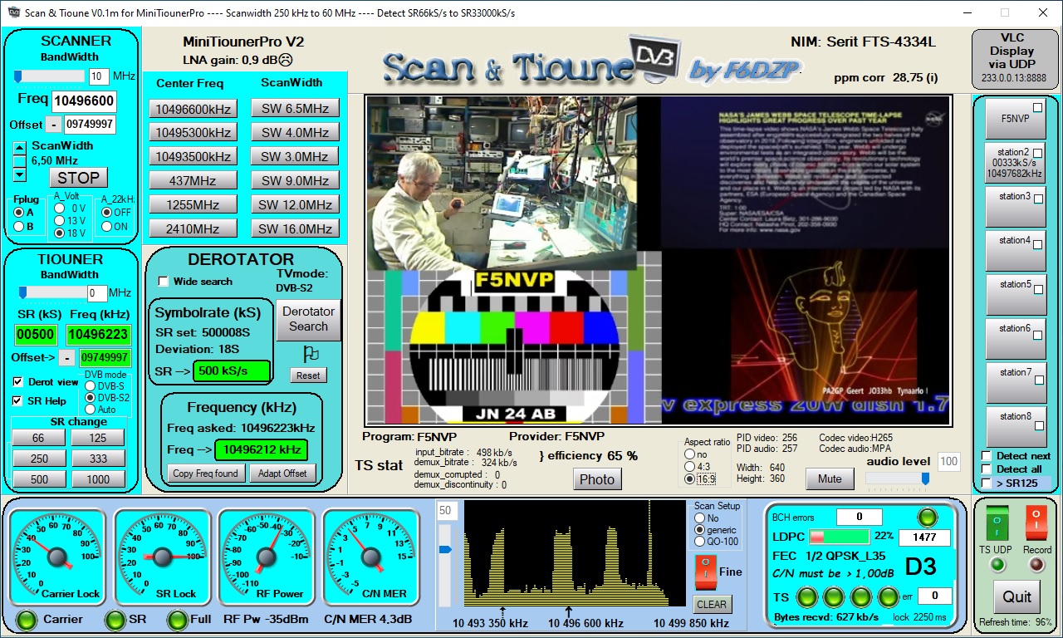1063x638 pixels.
Task: Click the Carrier Lock gauge
Action: [56, 557]
